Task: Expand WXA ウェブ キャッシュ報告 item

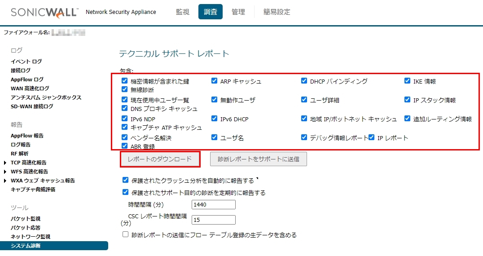Action: click(x=5, y=181)
